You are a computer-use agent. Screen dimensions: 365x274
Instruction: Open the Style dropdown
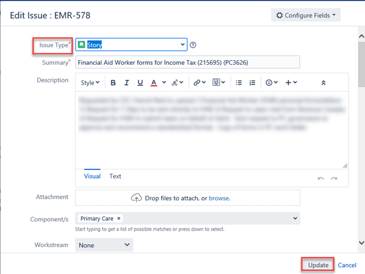pos(90,82)
